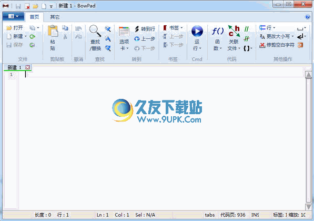Click 行 : 1 in the status bar
The image size is (314, 221).
pyautogui.click(x=63, y=215)
